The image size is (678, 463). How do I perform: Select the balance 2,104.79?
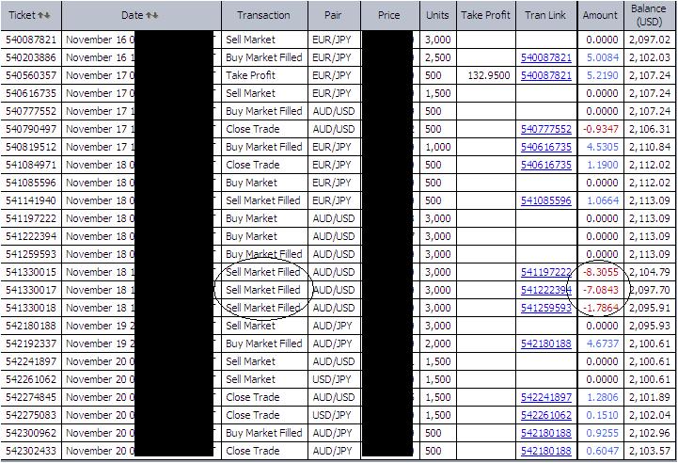(650, 272)
